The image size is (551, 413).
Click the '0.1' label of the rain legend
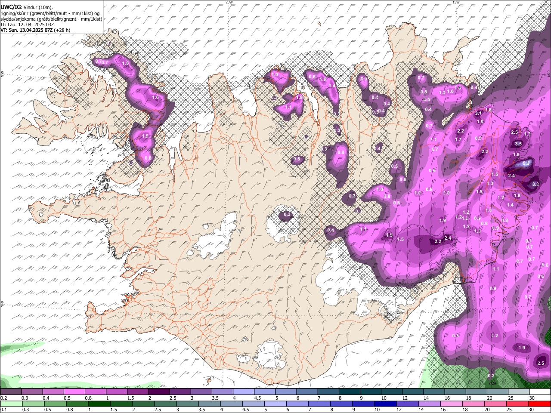pos(3,410)
